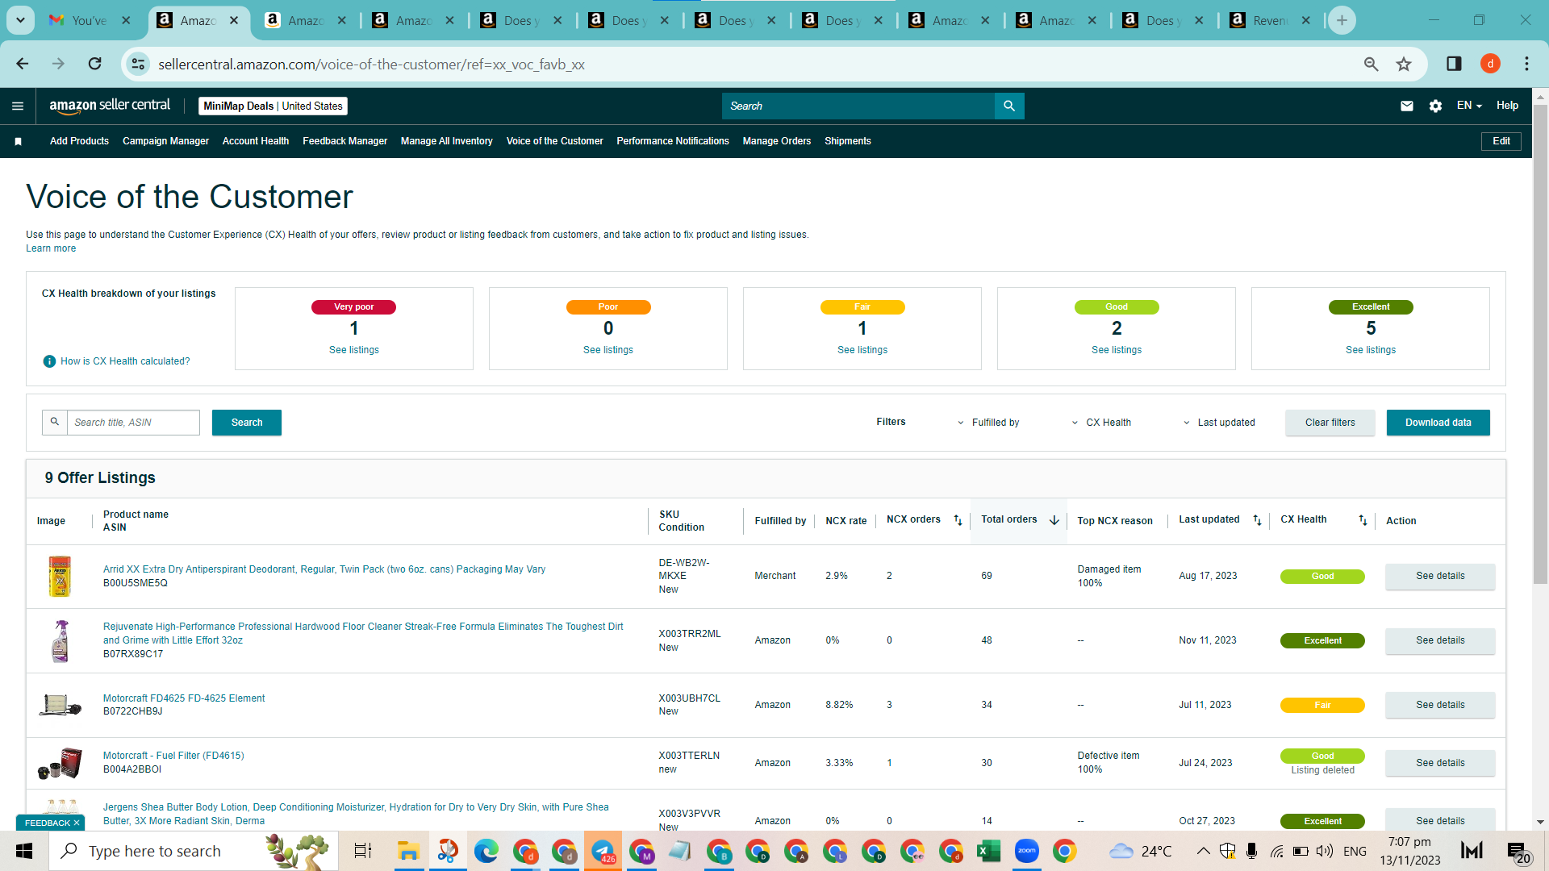Click the Help link in the header
1549x871 pixels.
pyautogui.click(x=1507, y=106)
